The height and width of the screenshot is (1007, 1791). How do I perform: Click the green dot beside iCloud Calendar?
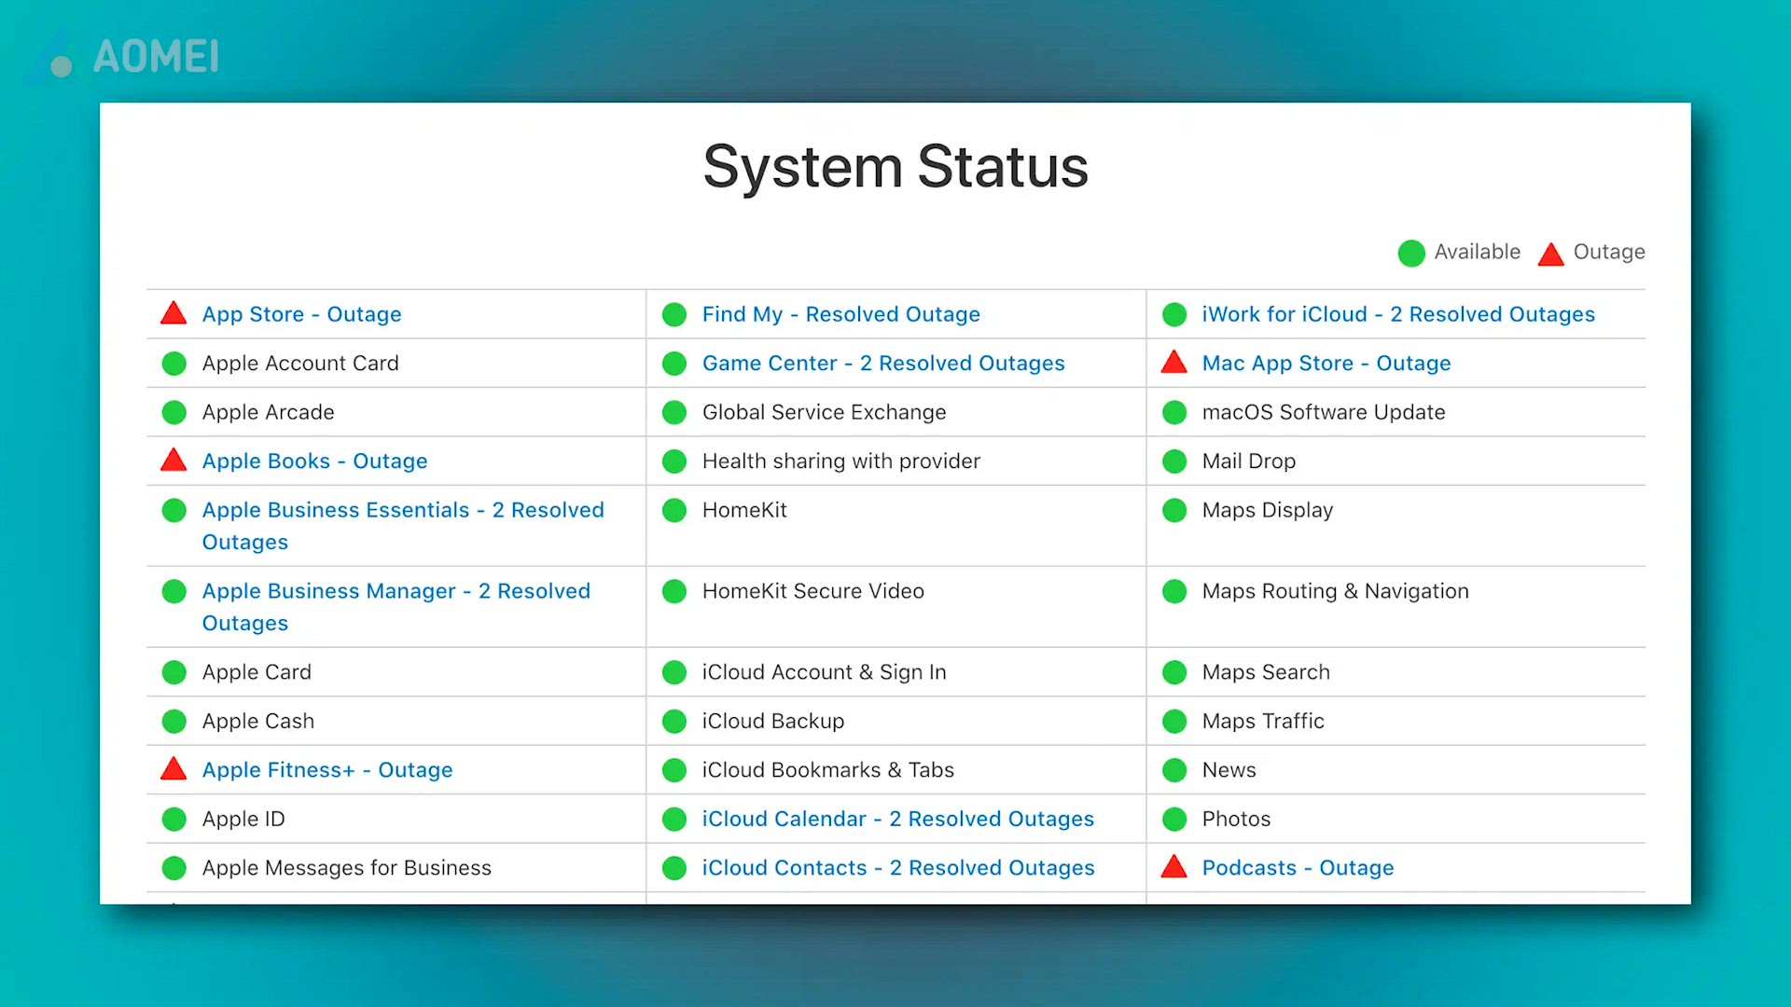click(x=674, y=819)
